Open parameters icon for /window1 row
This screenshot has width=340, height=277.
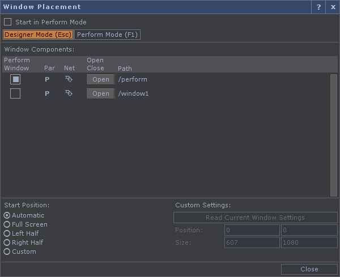(x=47, y=93)
